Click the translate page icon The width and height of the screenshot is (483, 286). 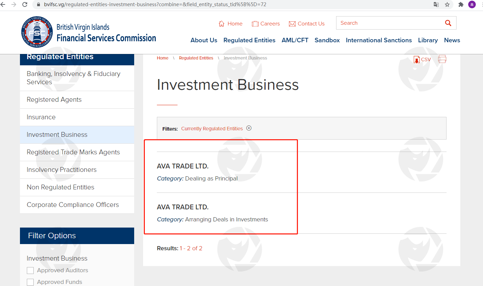coord(436,4)
